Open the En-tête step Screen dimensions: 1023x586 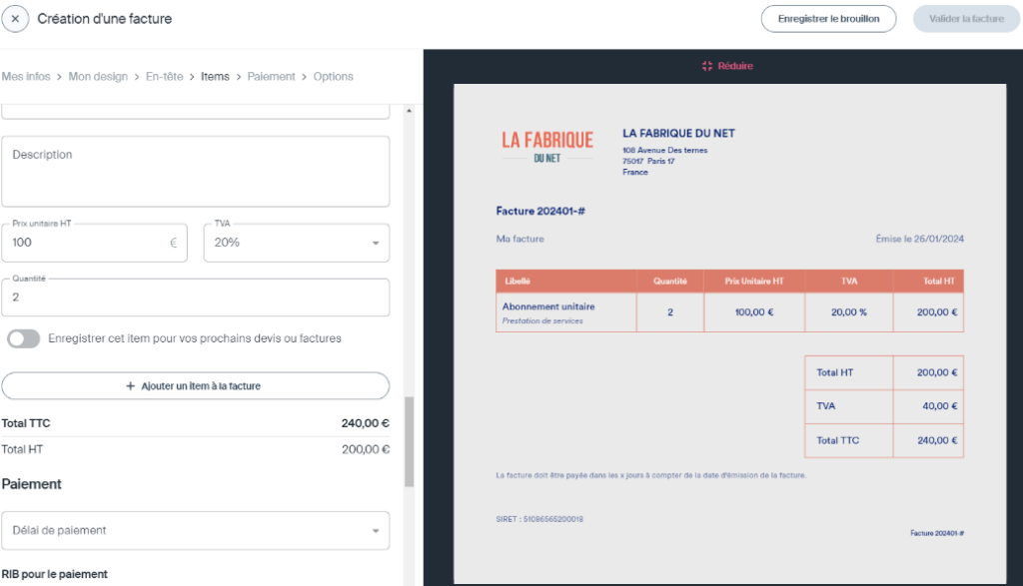click(x=164, y=77)
